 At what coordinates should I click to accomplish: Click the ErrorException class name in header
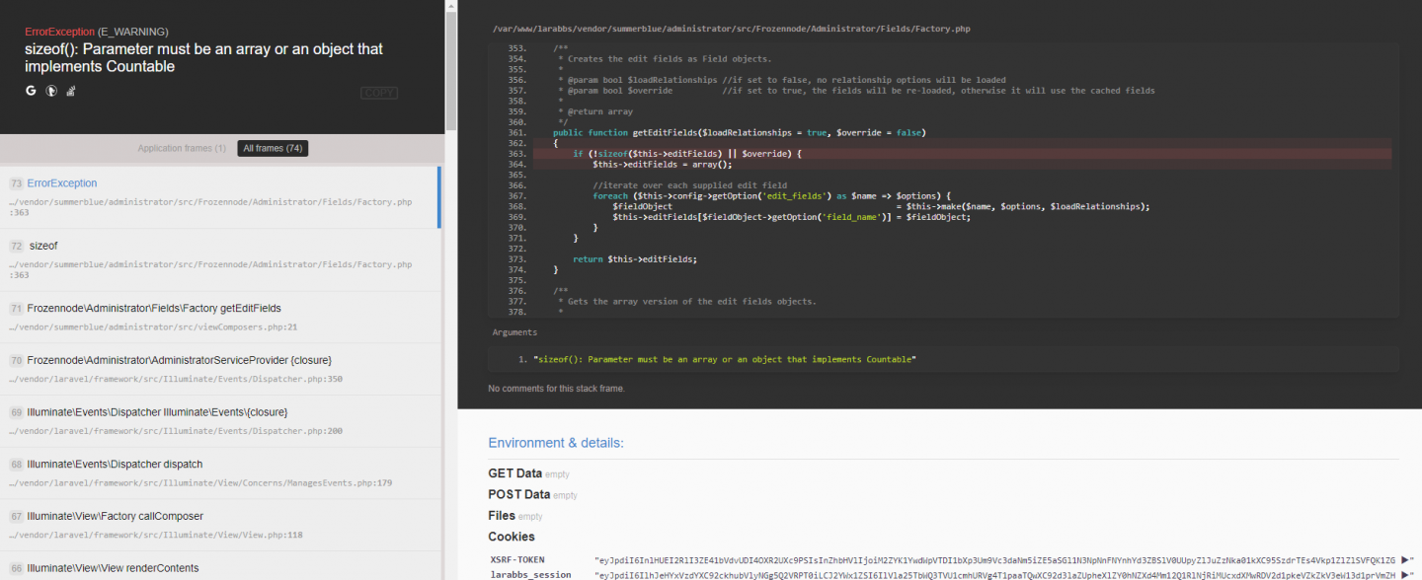(59, 32)
